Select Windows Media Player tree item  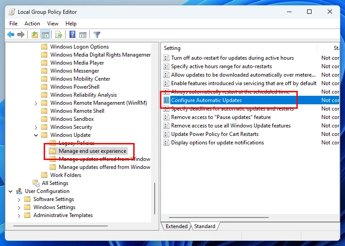pyautogui.click(x=77, y=63)
